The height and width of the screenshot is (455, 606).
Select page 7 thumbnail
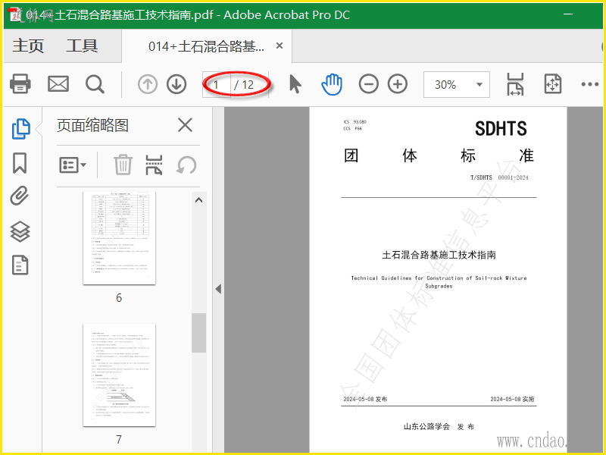tap(120, 375)
